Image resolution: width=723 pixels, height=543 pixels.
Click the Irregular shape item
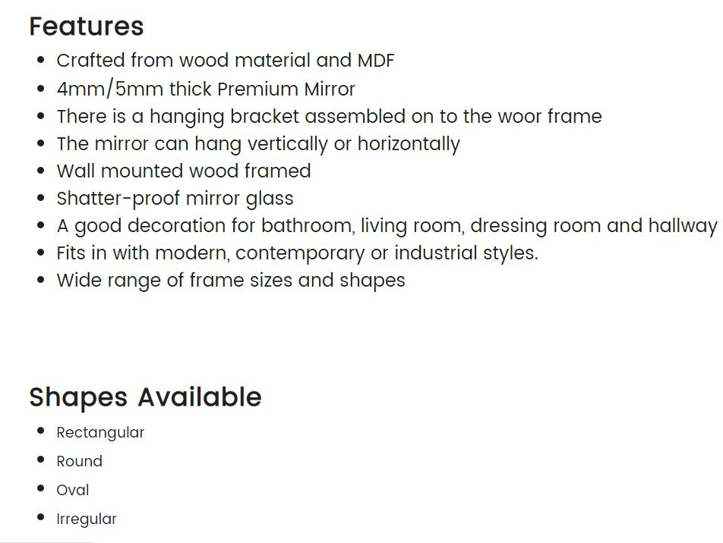point(87,519)
